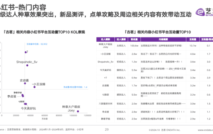Click the '六筋猫探贵州' name cell

coord(105,104)
